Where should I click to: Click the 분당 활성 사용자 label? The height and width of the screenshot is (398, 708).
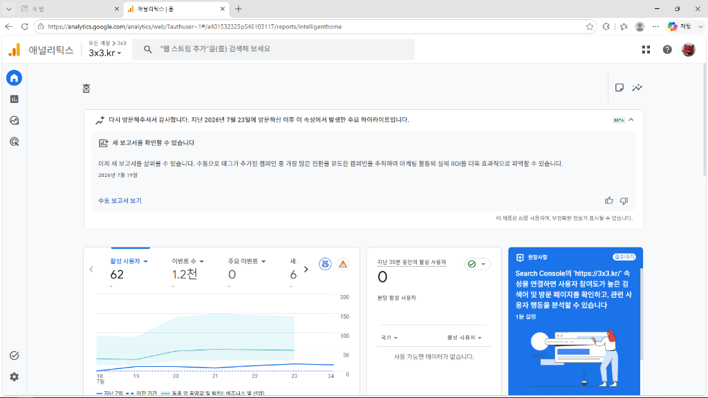pyautogui.click(x=396, y=298)
